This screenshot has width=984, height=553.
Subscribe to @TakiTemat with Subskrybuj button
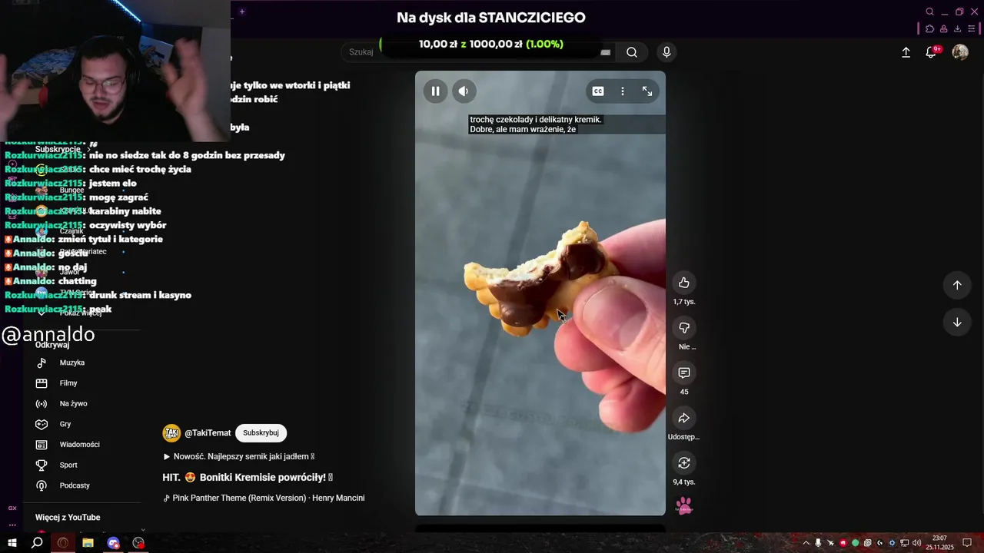tap(261, 433)
